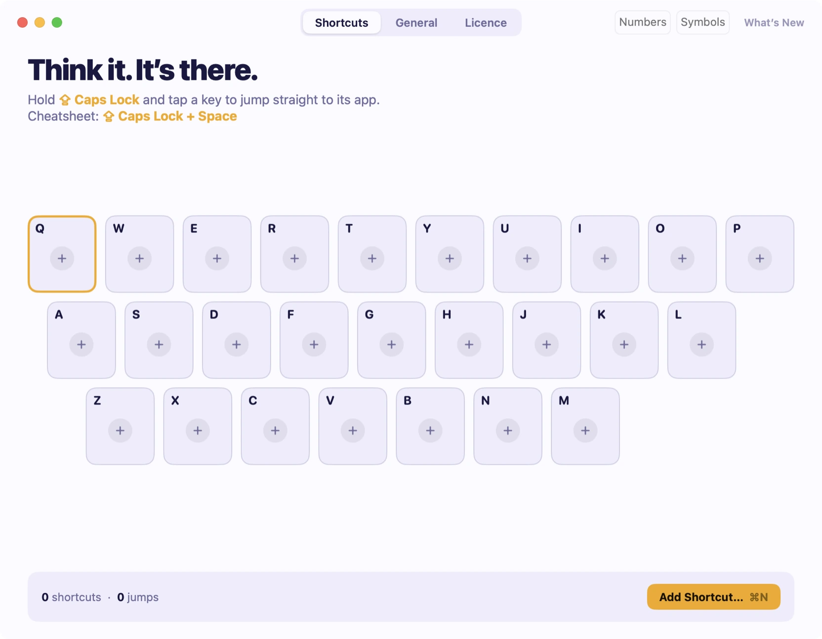Image resolution: width=822 pixels, height=639 pixels.
Task: Assign a shortcut to the L key
Action: click(702, 344)
